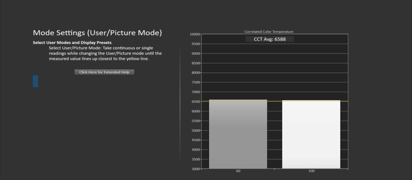
Task: Click the 5000 axis label
Action: point(195,130)
